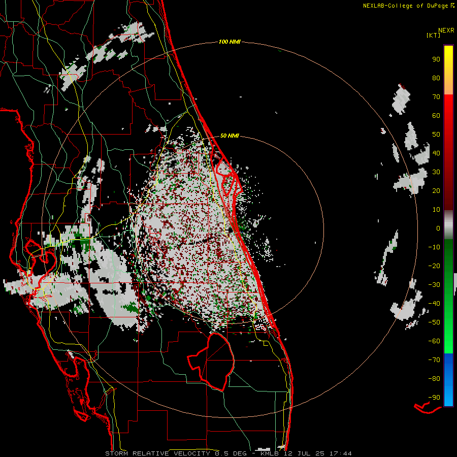Screen dimensions: 457x457
Task: Click the -80 value on the velocity scale
Action: click(x=434, y=379)
